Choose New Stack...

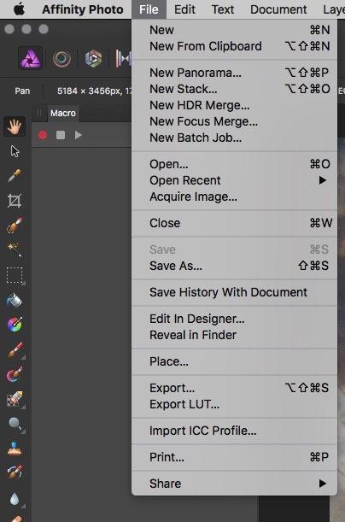[234, 89]
